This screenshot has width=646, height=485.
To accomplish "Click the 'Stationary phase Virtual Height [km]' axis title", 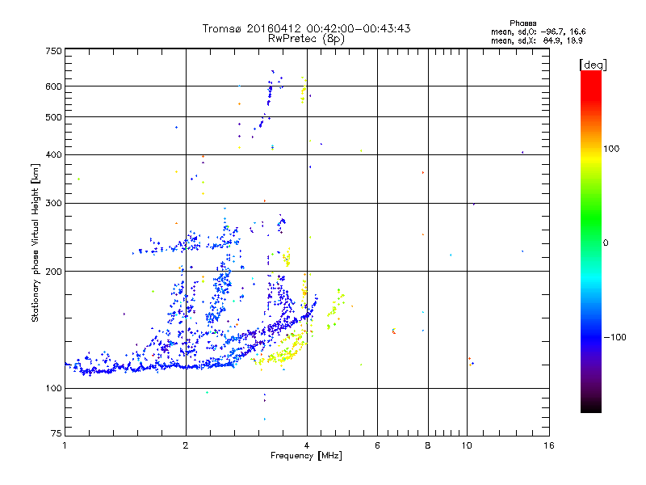I will (36, 242).
